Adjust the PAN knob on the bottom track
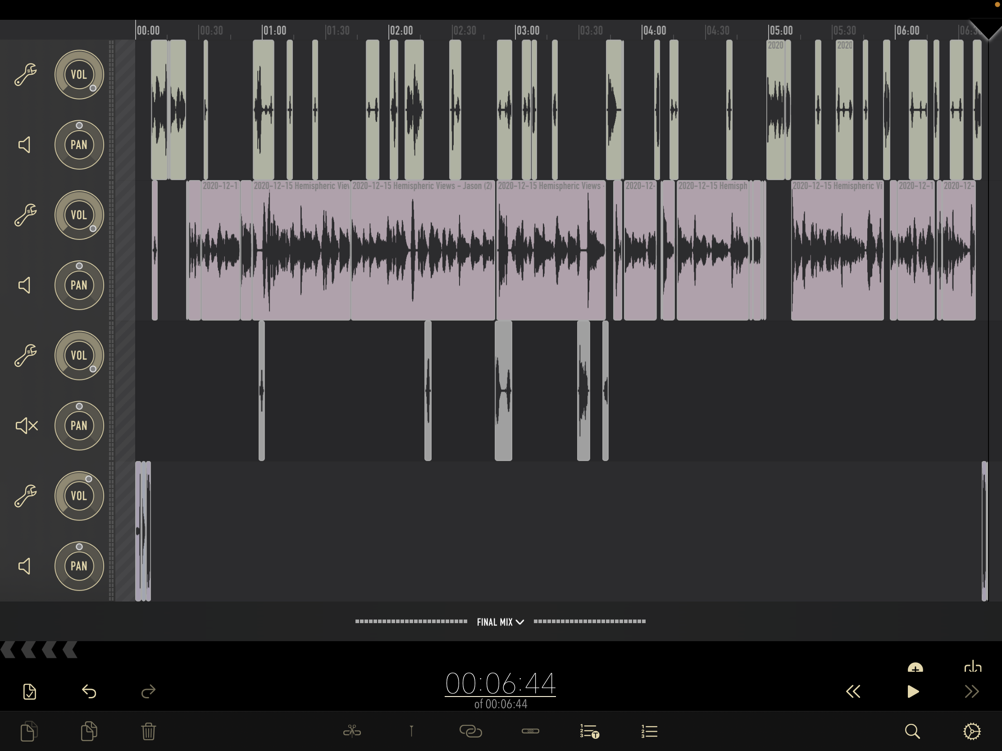Screen dimensions: 1002x751 (79, 566)
